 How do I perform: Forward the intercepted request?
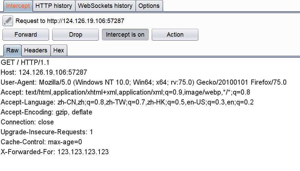click(x=26, y=35)
